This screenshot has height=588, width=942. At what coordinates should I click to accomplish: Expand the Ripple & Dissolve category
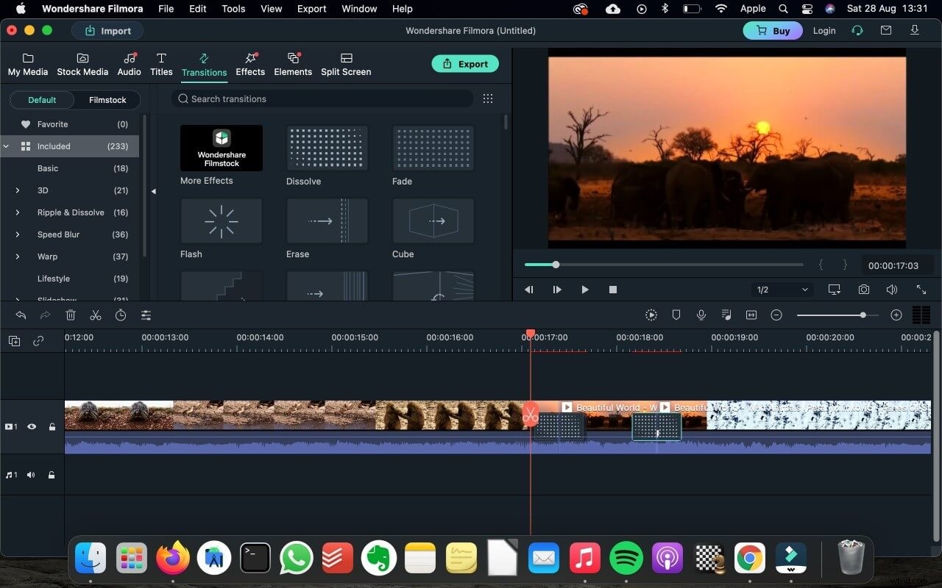tap(17, 212)
